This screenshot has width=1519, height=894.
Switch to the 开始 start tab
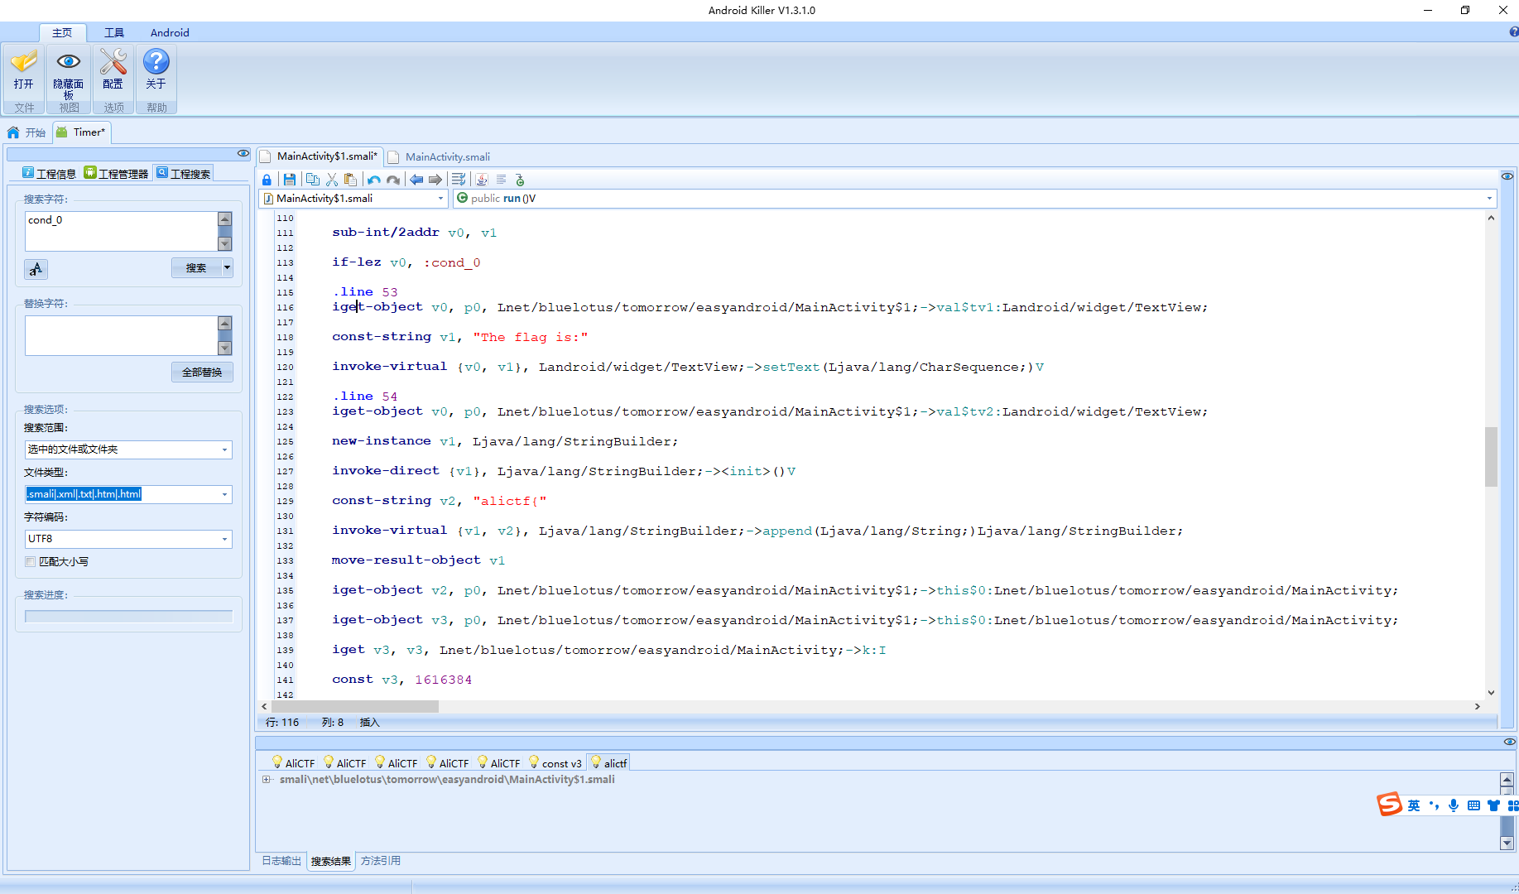tap(26, 132)
